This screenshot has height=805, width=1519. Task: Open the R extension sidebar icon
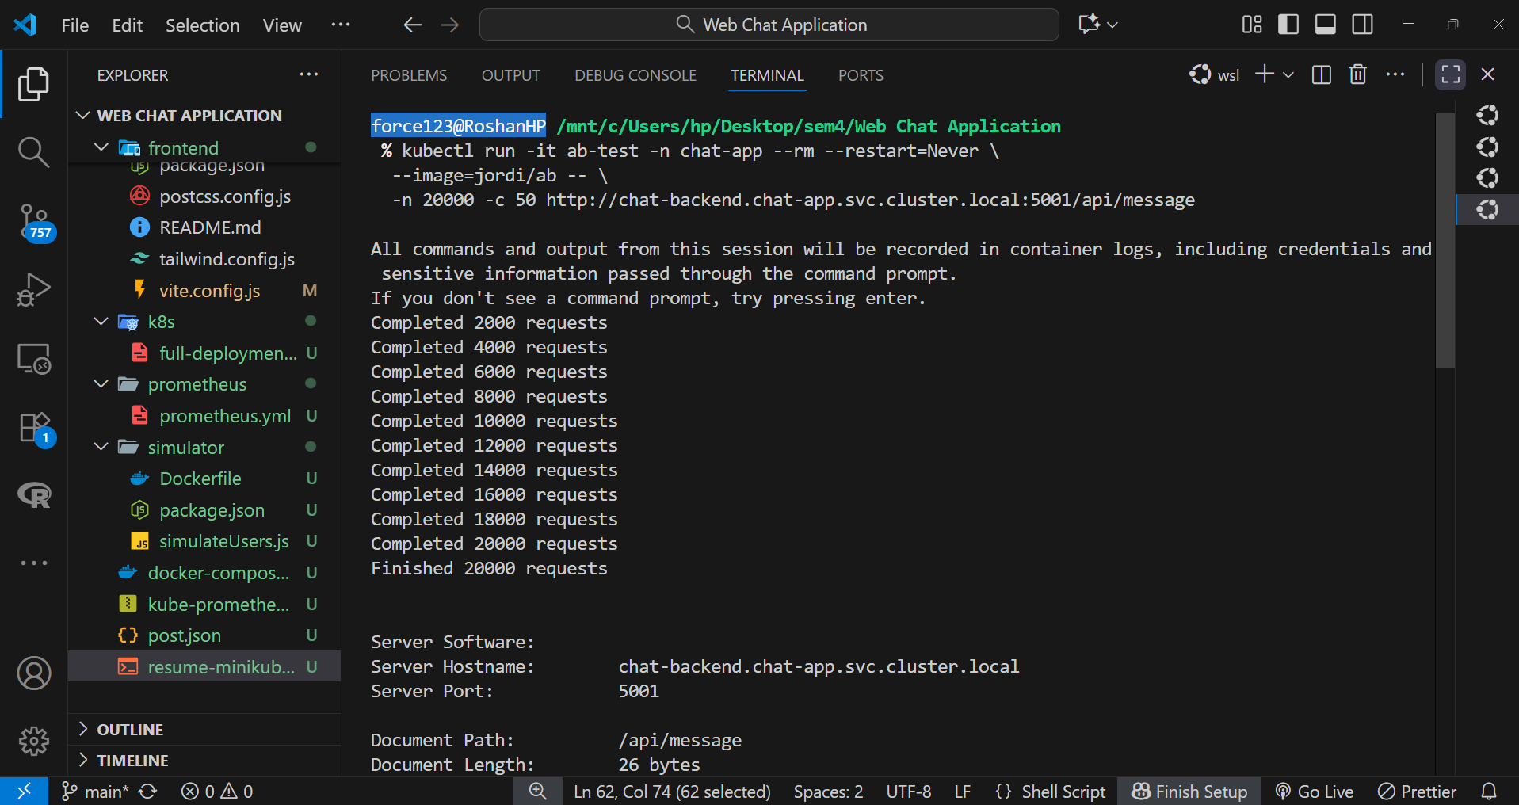(33, 495)
